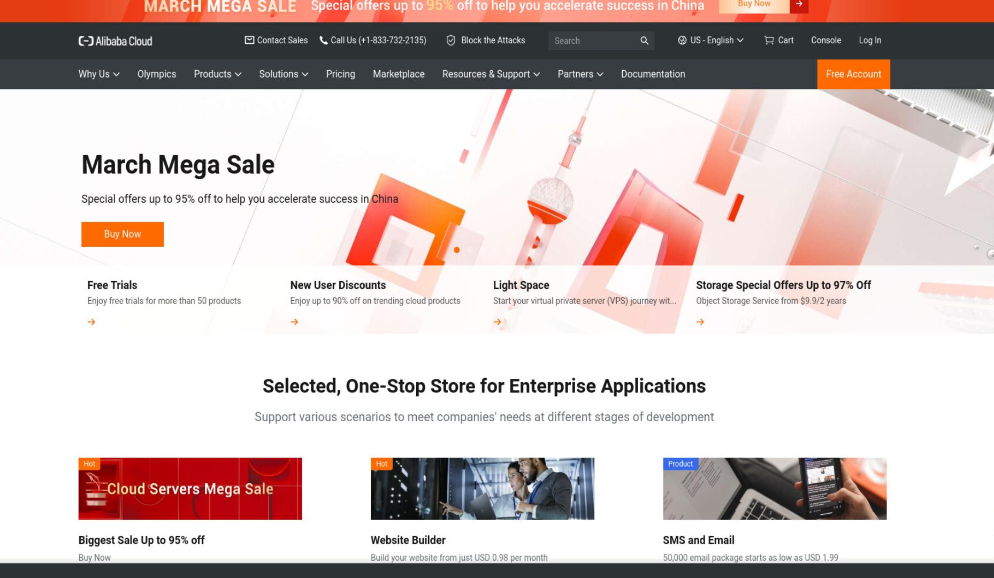
Task: Click 'Enjoy free trials for more than 50 products'
Action: pos(164,301)
